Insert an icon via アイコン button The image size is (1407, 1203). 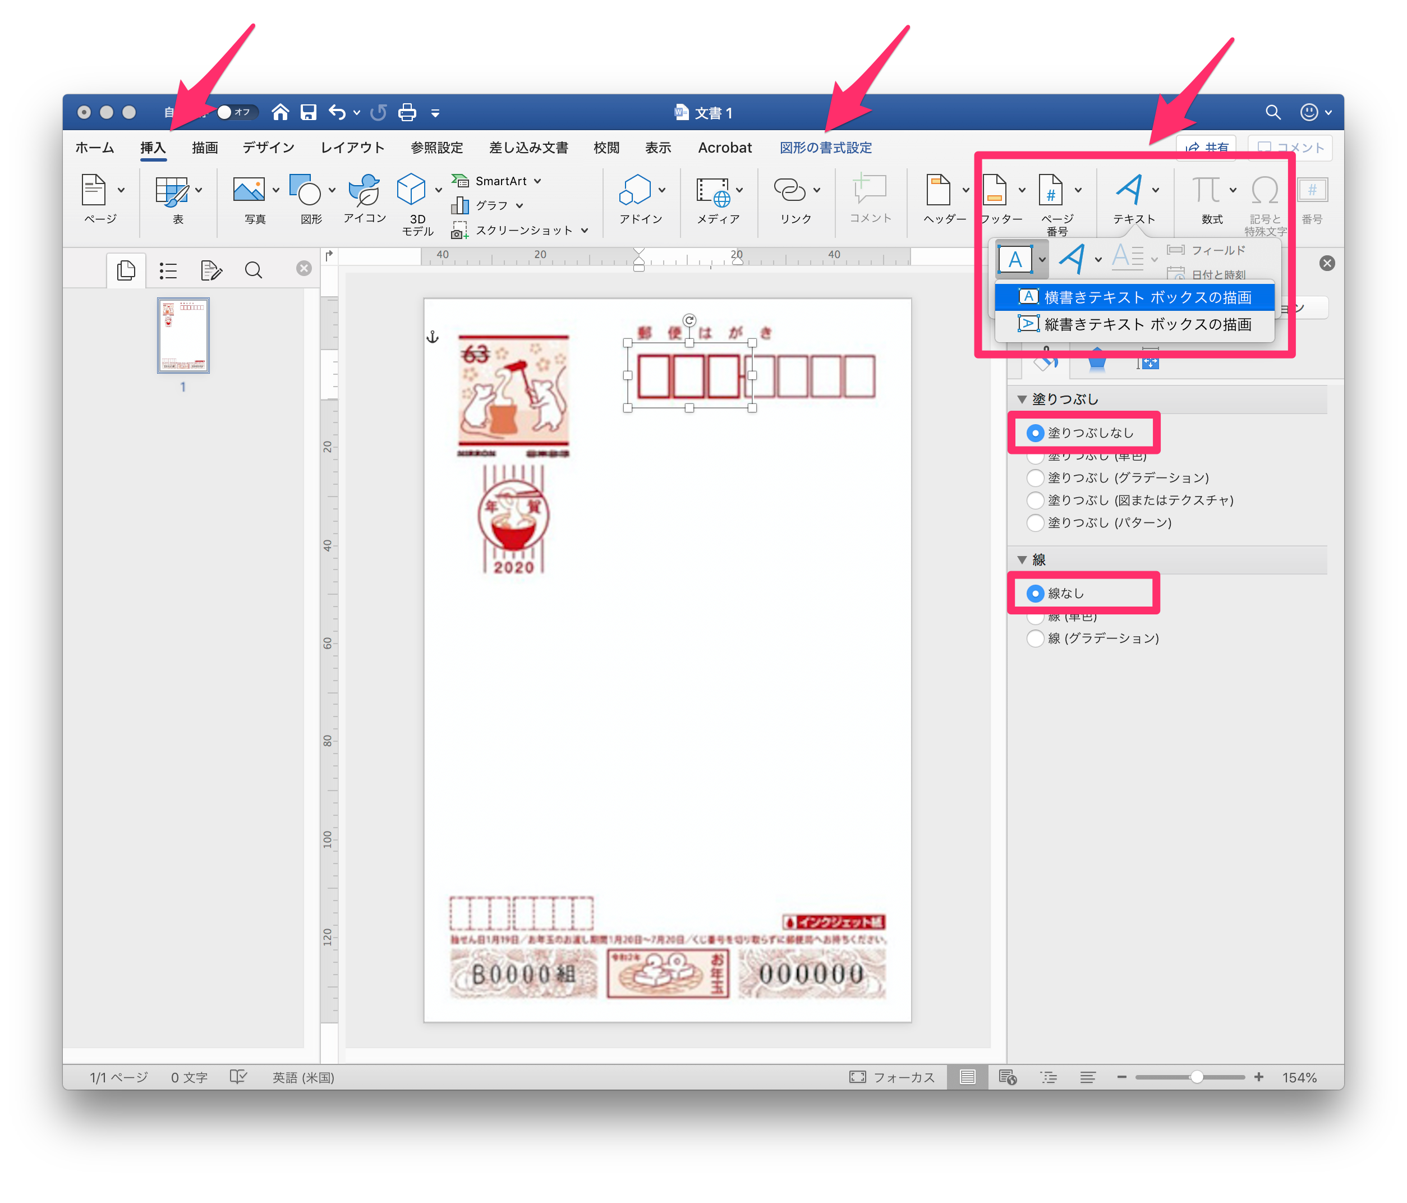tap(365, 198)
